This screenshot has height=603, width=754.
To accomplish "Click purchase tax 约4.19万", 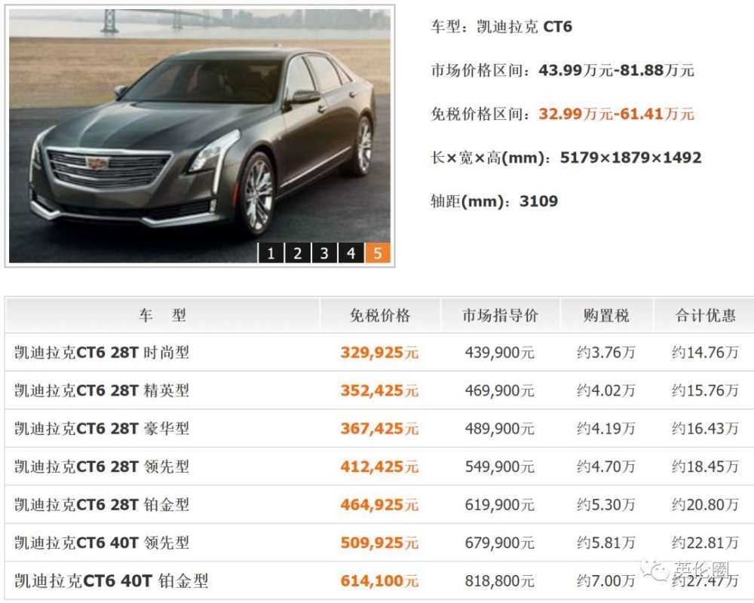I will click(606, 428).
